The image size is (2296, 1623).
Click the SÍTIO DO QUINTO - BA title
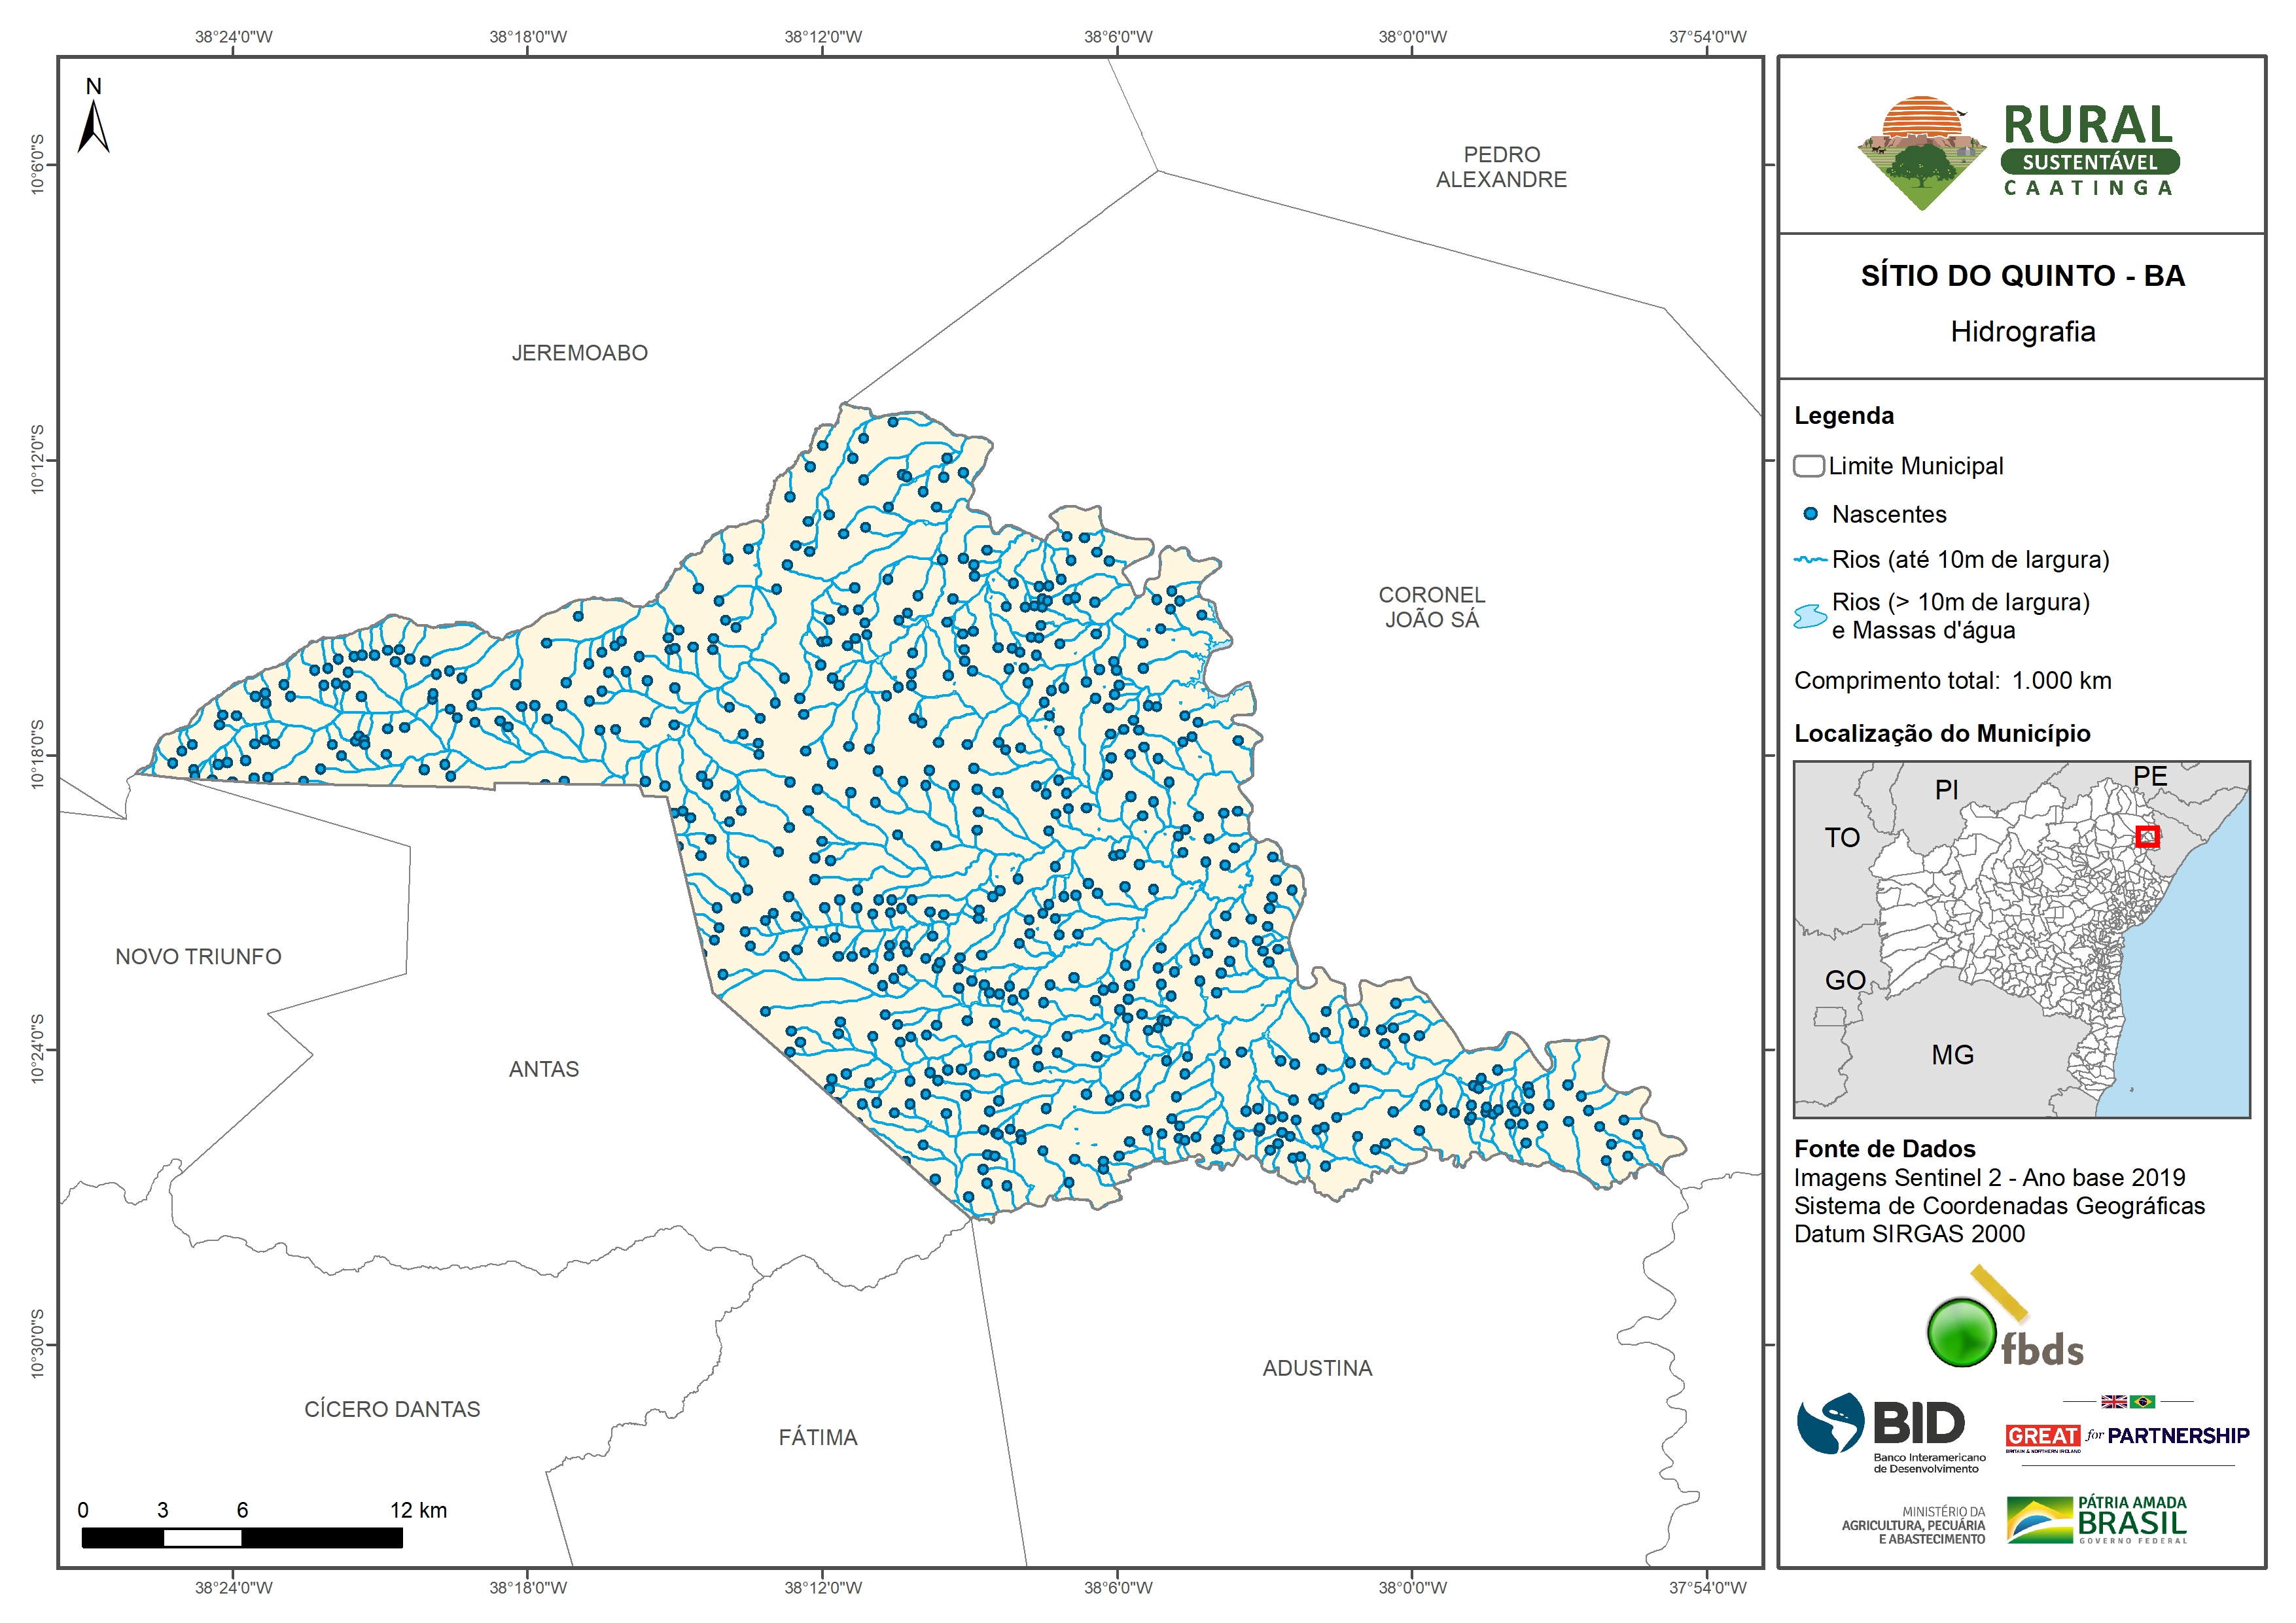(x=2022, y=276)
